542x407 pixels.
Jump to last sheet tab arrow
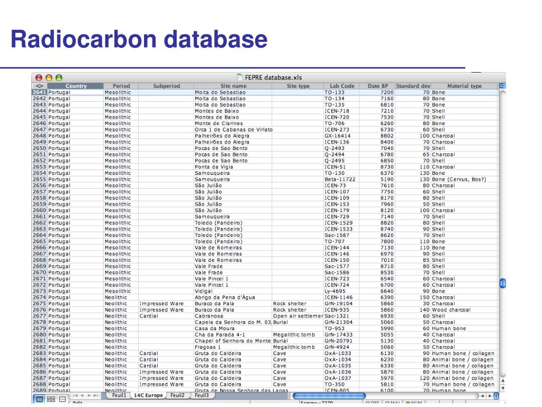[95, 395]
